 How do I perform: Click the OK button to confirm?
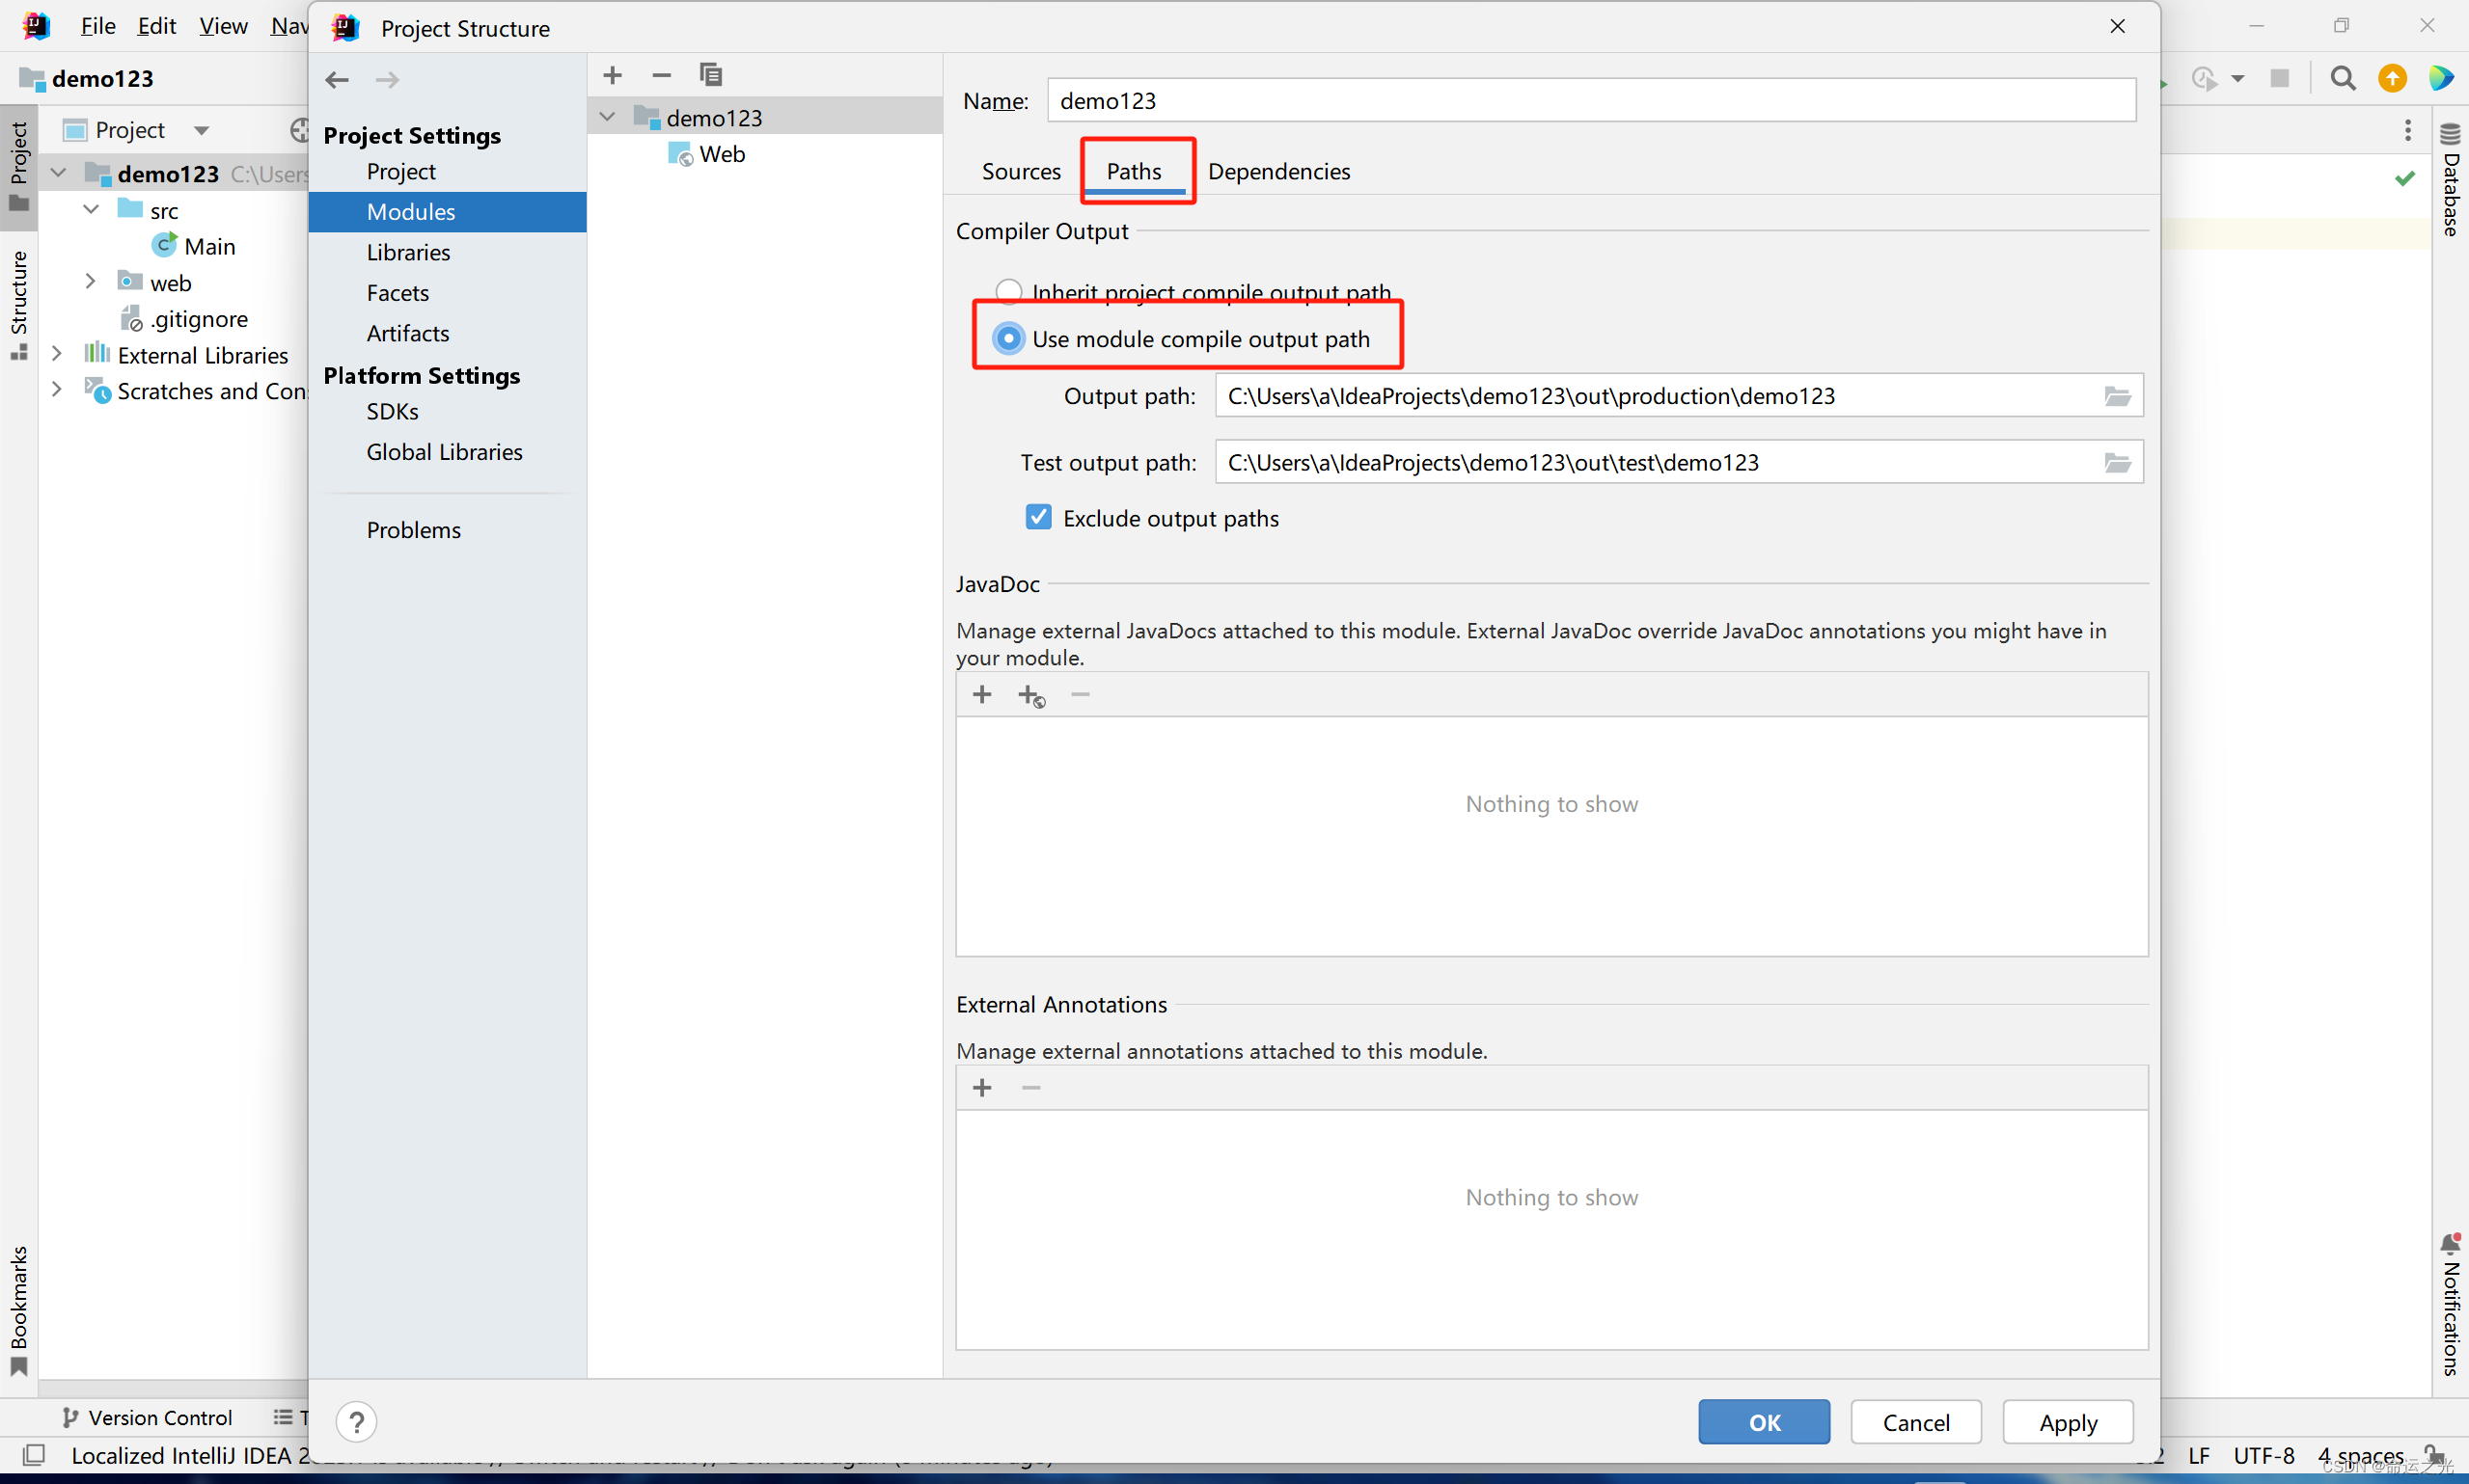tap(1762, 1420)
